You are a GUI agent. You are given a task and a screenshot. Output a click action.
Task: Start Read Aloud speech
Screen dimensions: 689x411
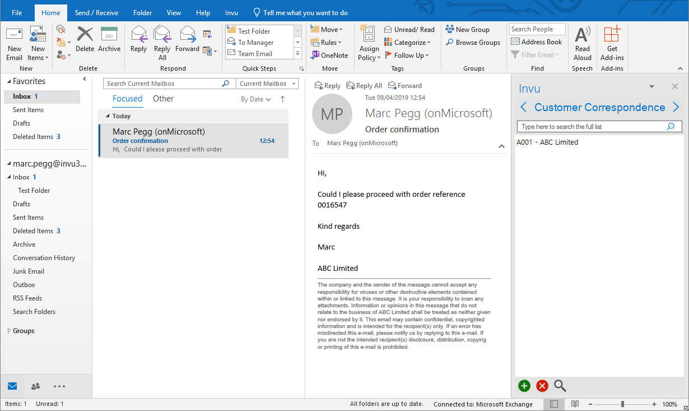[x=583, y=44]
